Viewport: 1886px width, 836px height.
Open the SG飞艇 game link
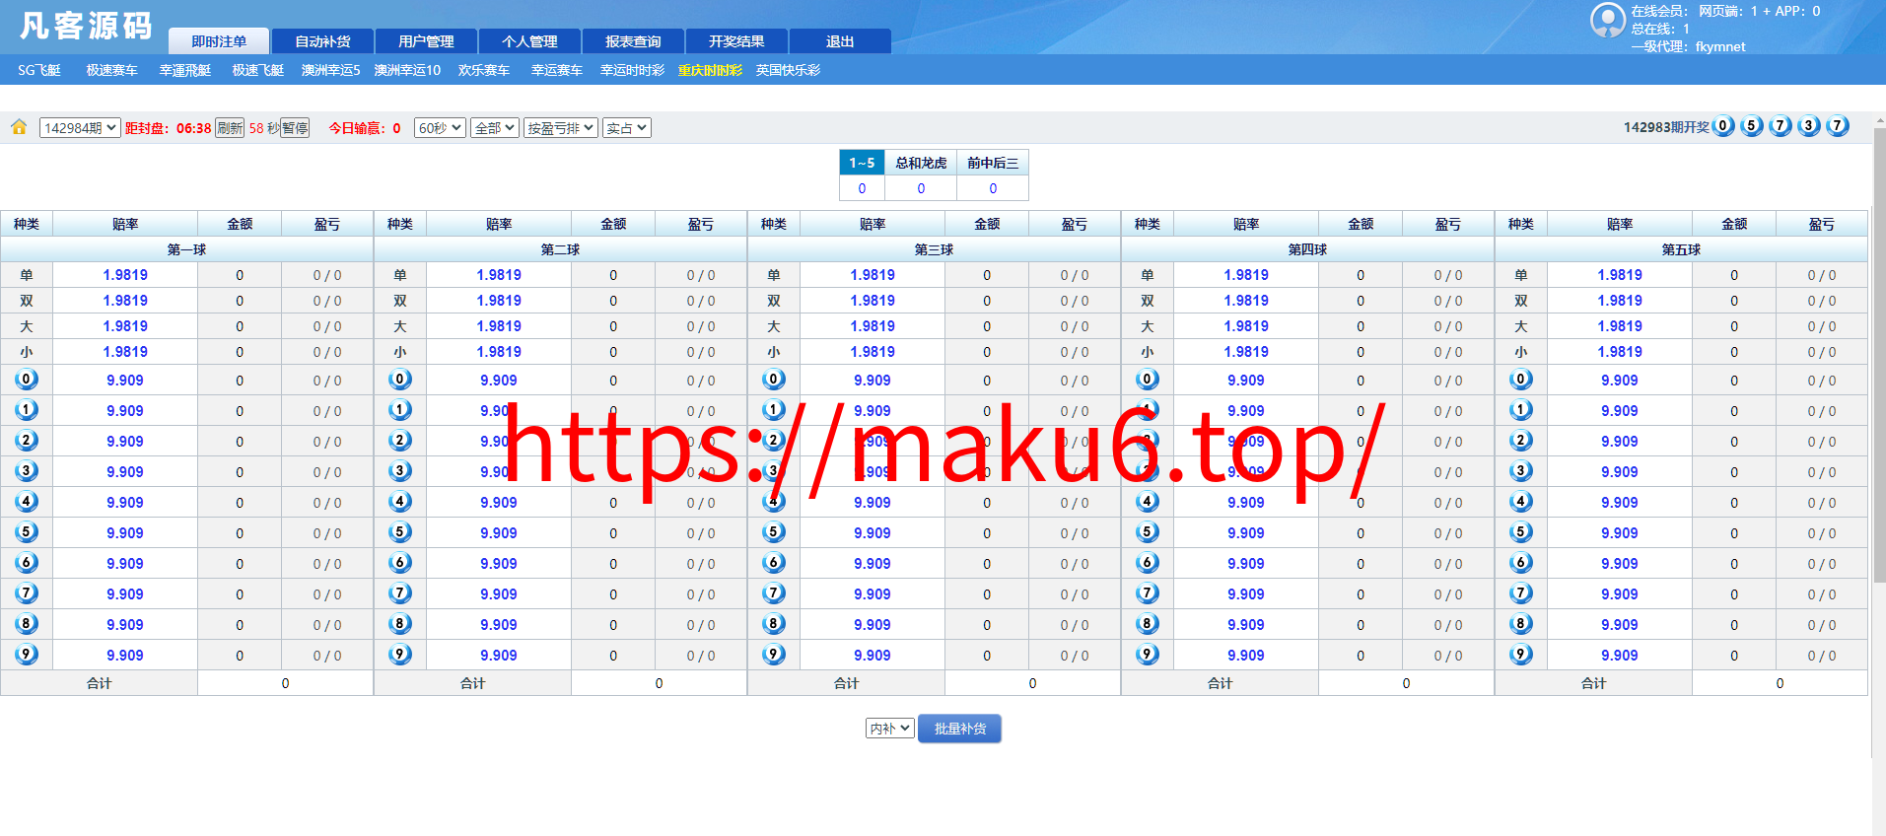(x=39, y=70)
